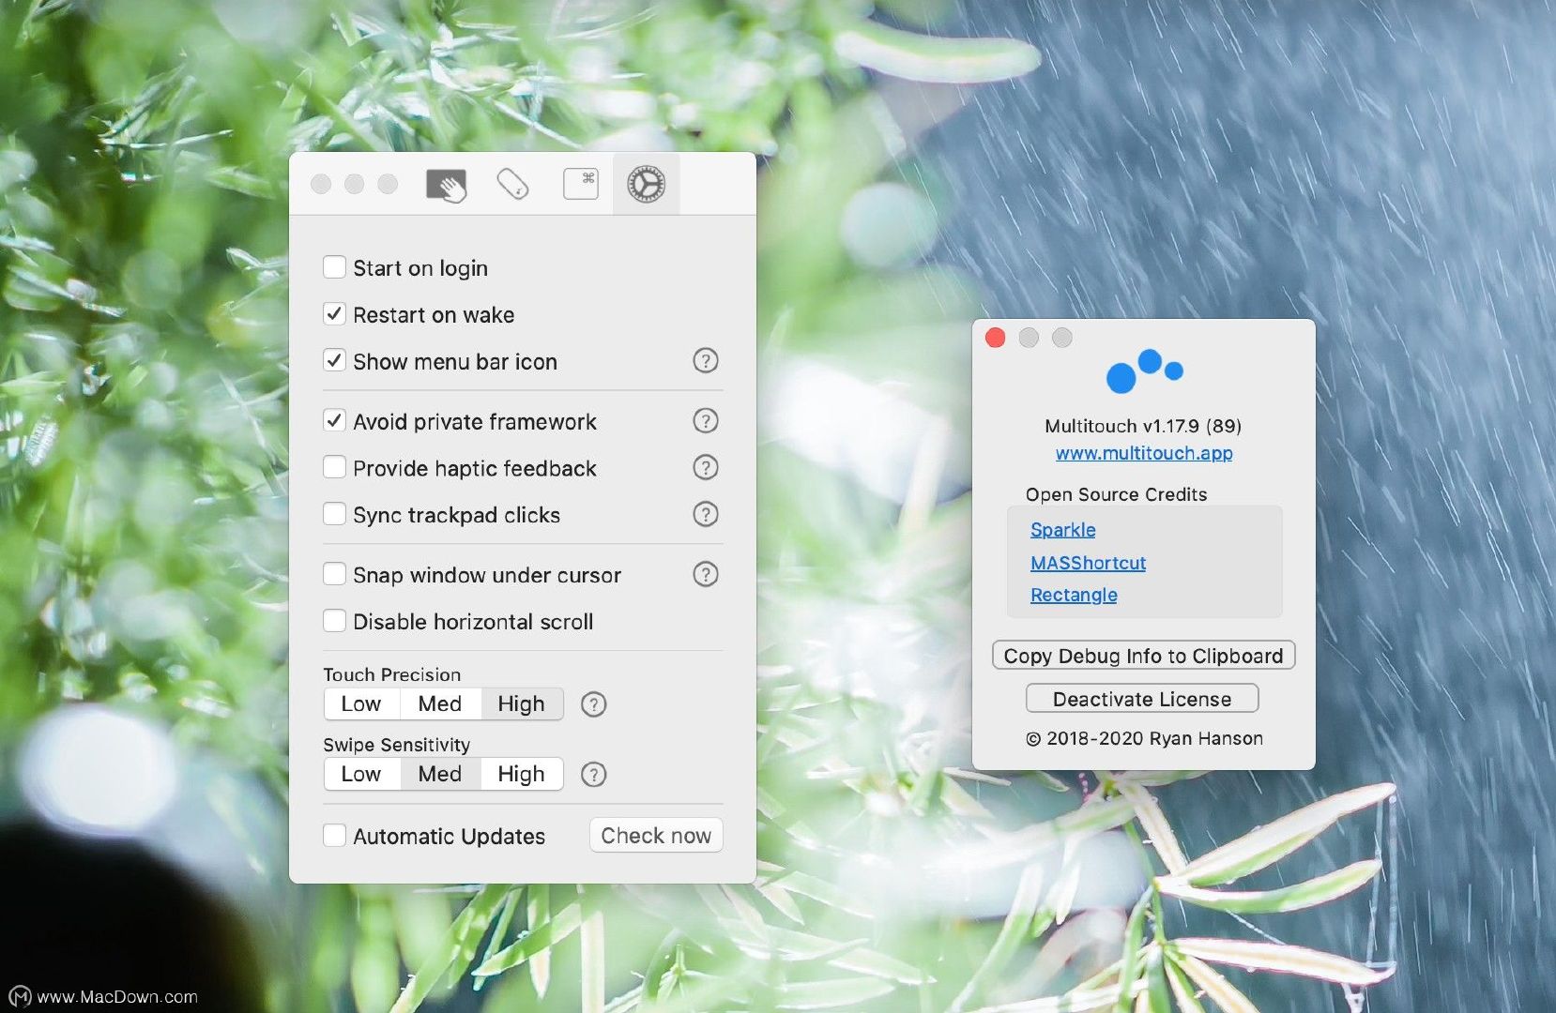Click the Multitouch v1.17.9 (89) version text

tap(1143, 426)
